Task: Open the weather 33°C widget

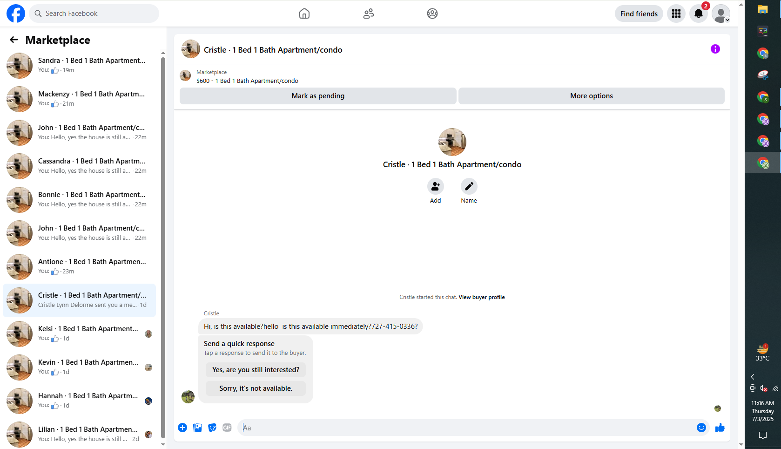Action: pyautogui.click(x=762, y=353)
